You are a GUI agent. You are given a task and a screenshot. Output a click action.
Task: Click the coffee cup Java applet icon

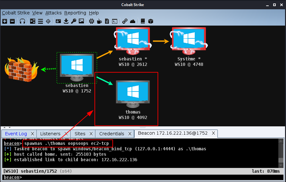(x=99, y=21)
